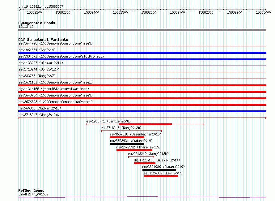
Task: Click the esv1124839 red feature bar
Action: pos(161,176)
